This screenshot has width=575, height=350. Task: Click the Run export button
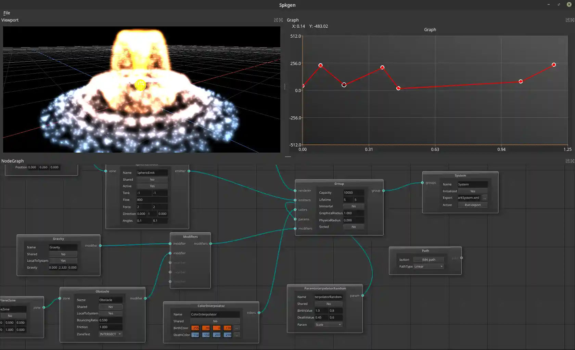(472, 205)
